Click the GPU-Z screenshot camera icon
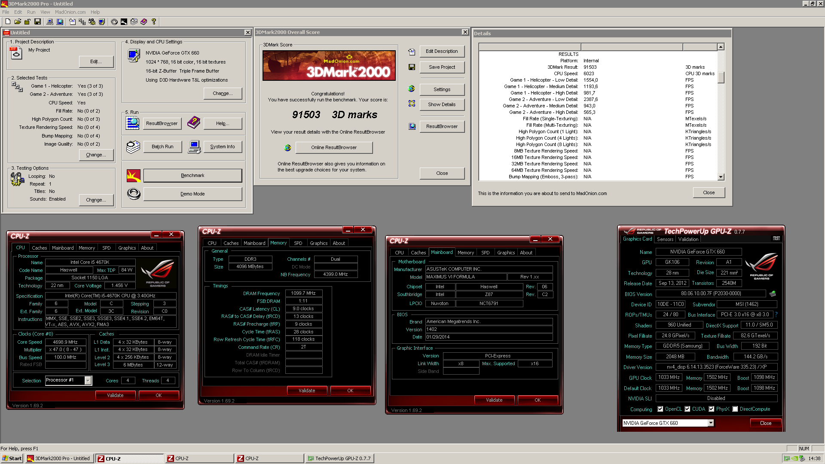The height and width of the screenshot is (464, 825). [x=776, y=238]
